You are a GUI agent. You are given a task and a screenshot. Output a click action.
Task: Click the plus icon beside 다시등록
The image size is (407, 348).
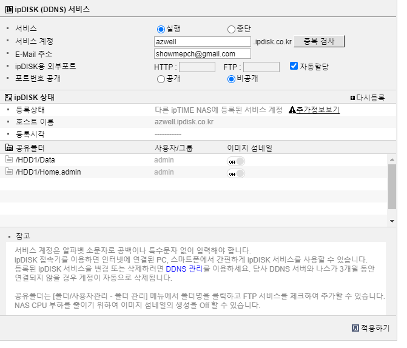(x=352, y=98)
